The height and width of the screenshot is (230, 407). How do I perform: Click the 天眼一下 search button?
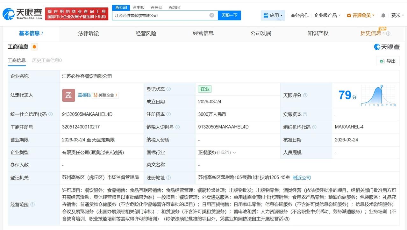(230, 15)
